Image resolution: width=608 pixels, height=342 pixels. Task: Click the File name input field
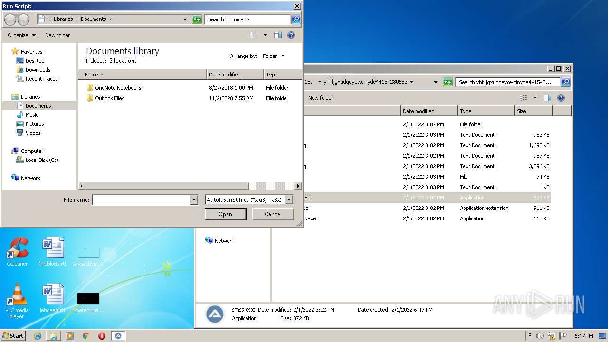pyautogui.click(x=141, y=200)
